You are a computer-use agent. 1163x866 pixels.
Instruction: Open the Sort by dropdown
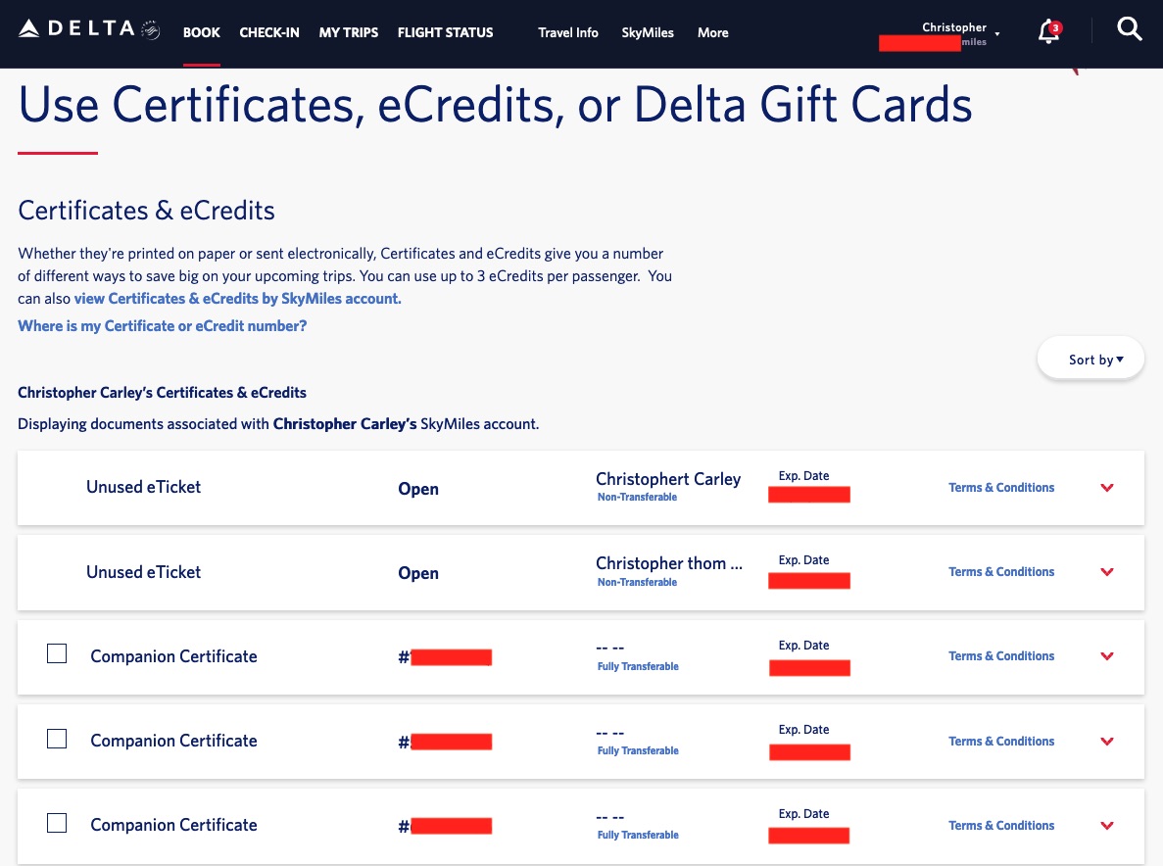tap(1090, 359)
